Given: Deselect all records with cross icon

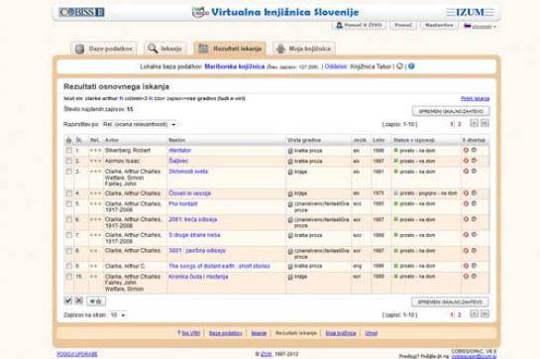Looking at the screenshot, I should point(79,300).
